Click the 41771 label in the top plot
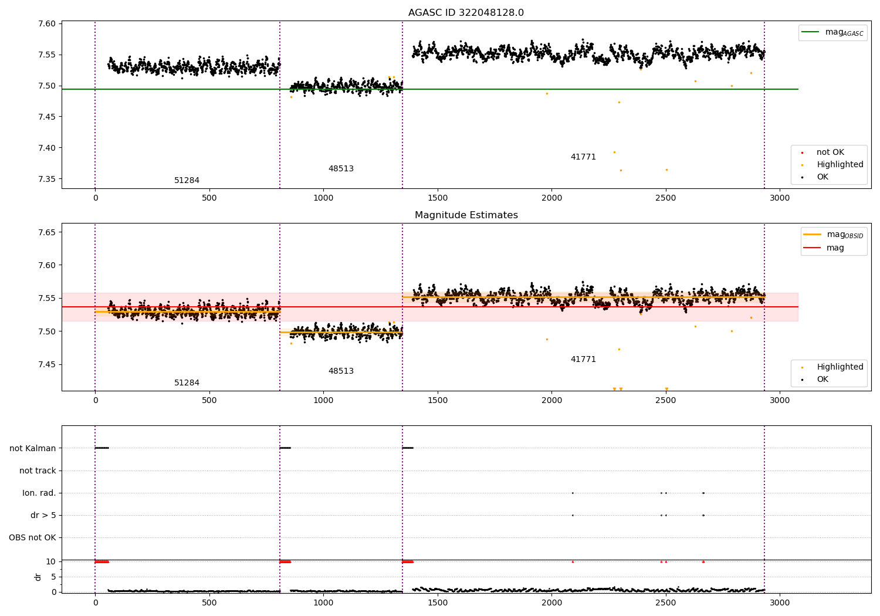The width and height of the screenshot is (880, 616). click(583, 157)
